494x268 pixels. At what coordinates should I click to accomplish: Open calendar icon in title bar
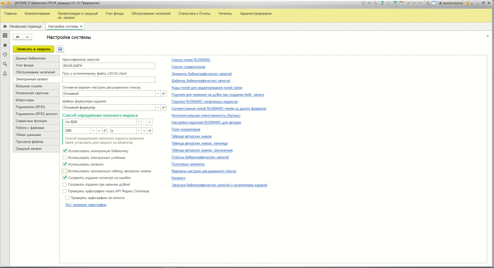401,3
